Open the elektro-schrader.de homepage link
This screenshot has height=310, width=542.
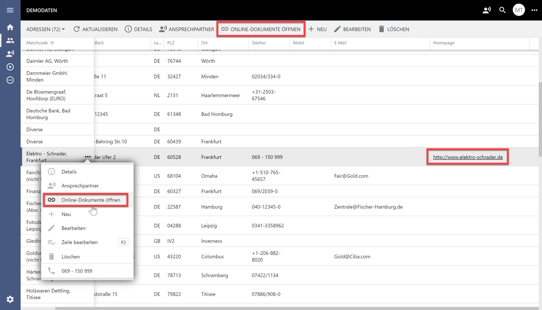point(468,157)
